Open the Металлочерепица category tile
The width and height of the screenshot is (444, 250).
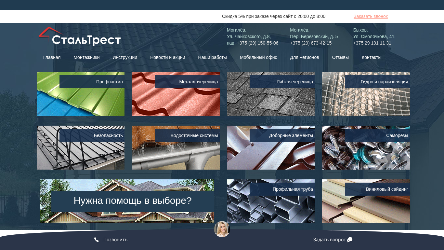tap(176, 94)
